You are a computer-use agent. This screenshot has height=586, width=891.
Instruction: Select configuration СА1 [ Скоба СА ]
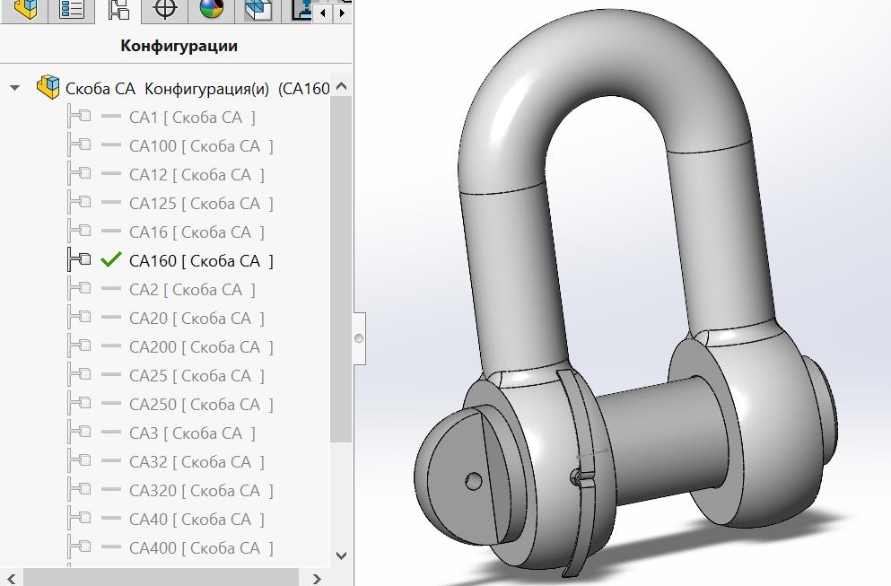192,117
